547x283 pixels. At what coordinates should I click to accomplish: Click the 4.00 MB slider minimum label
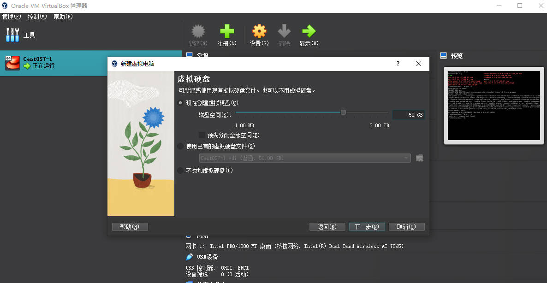pos(244,125)
